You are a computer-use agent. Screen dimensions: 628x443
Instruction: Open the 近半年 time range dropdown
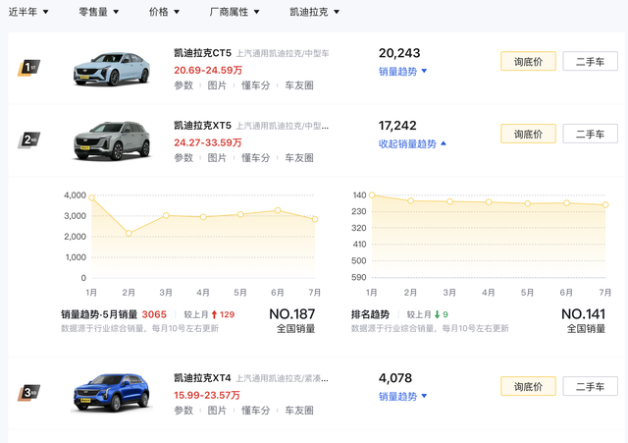click(x=28, y=12)
